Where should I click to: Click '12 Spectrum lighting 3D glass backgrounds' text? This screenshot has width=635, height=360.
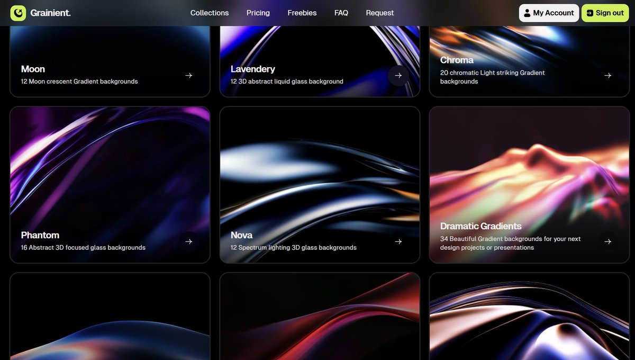[x=294, y=248]
